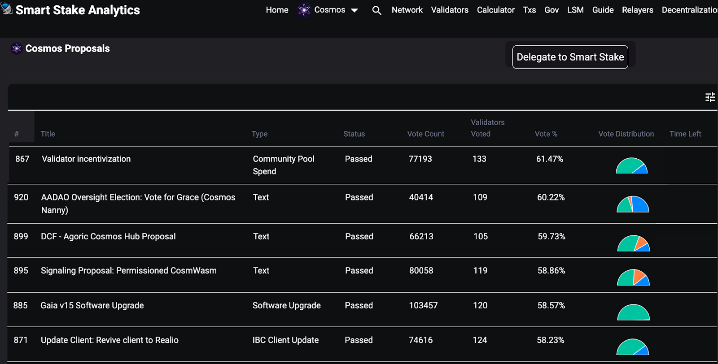Open the Guide page
The image size is (718, 364).
[603, 10]
